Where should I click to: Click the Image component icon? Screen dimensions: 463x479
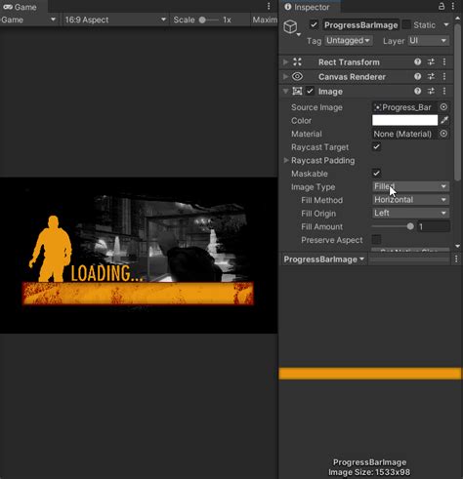(297, 91)
